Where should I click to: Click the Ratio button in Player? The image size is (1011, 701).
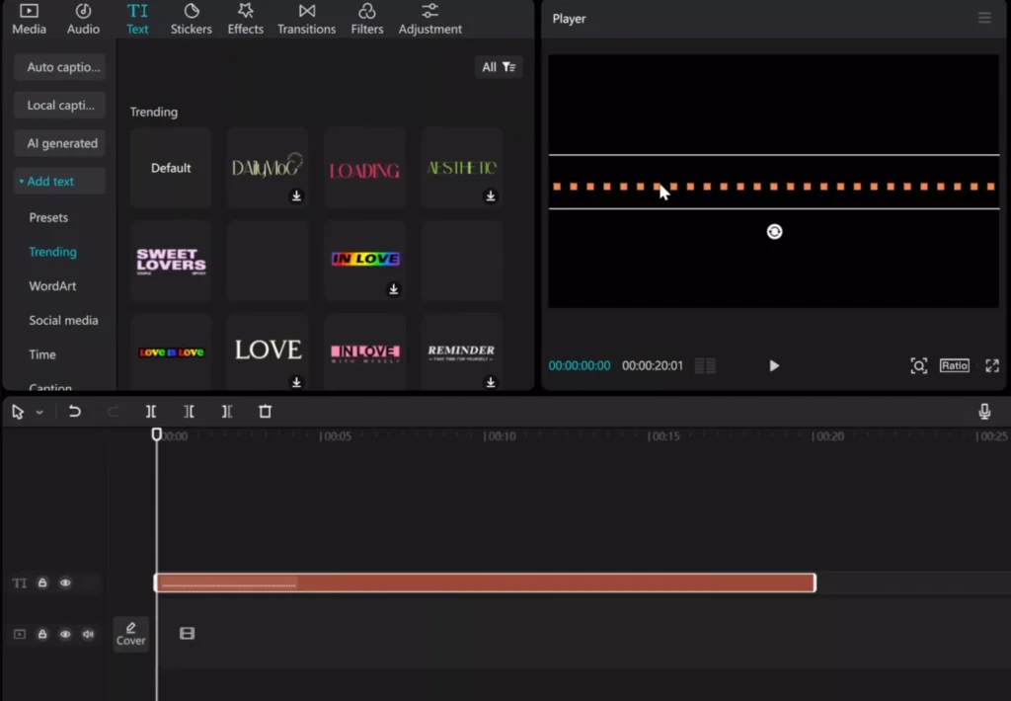click(955, 365)
